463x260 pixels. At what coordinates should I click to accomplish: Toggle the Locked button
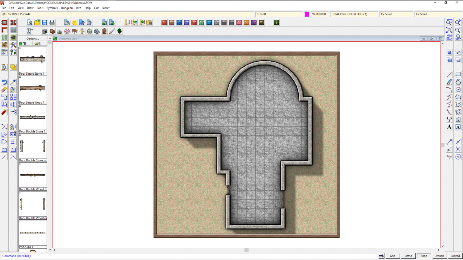(x=455, y=256)
